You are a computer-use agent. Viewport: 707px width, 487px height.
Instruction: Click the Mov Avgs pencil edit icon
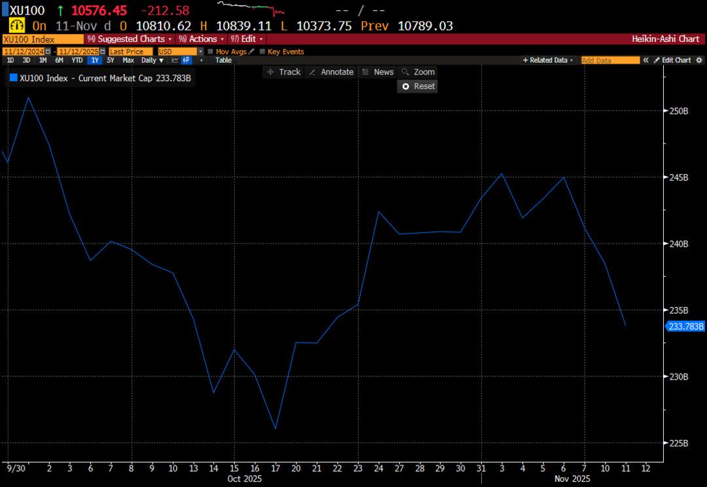pos(251,52)
